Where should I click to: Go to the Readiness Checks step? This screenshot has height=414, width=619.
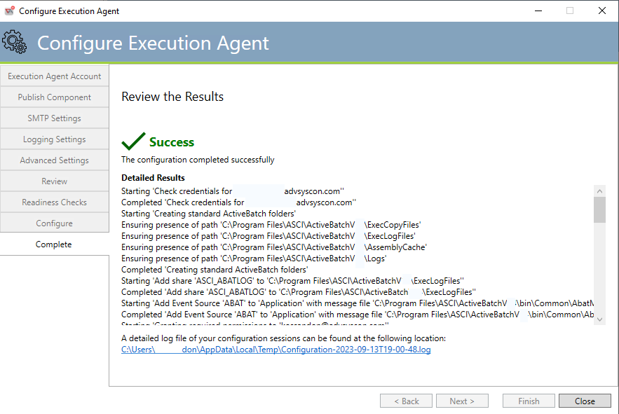55,202
